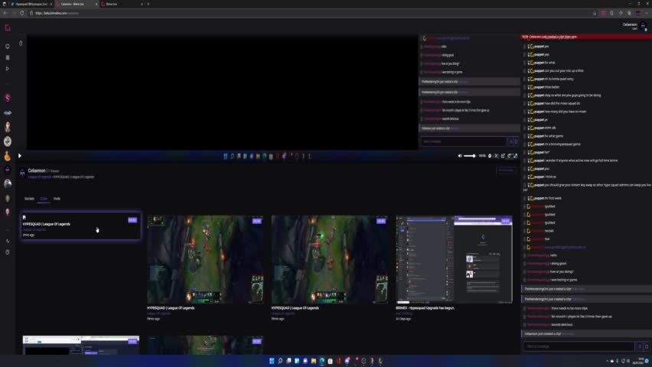This screenshot has width=652, height=367.
Task: Open Windows Search from the taskbar
Action: pos(280,361)
